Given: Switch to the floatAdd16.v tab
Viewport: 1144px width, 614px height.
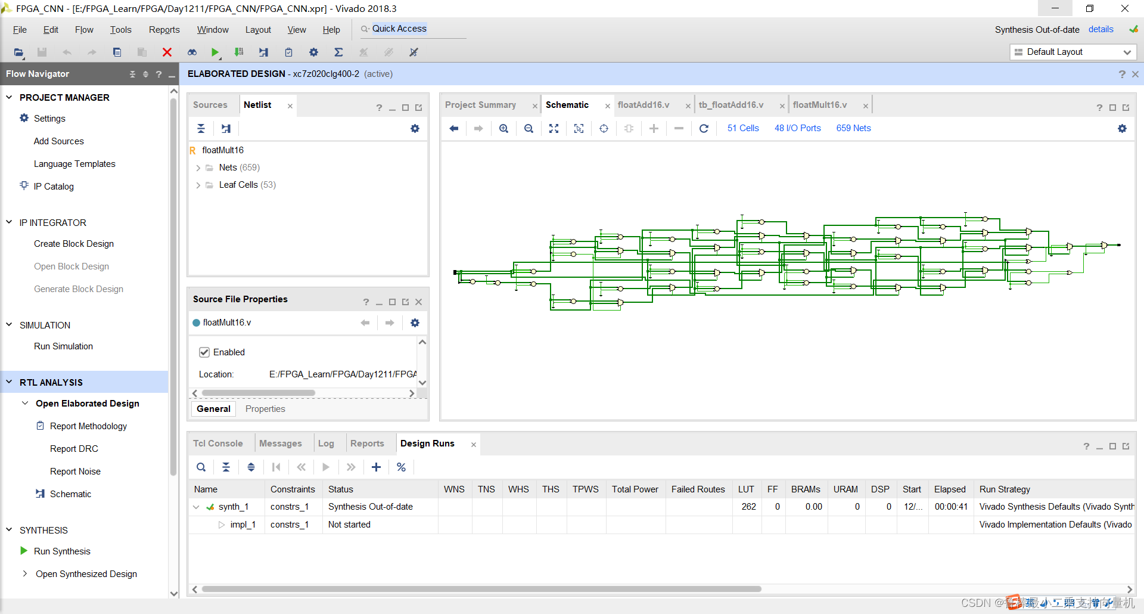Looking at the screenshot, I should [643, 105].
